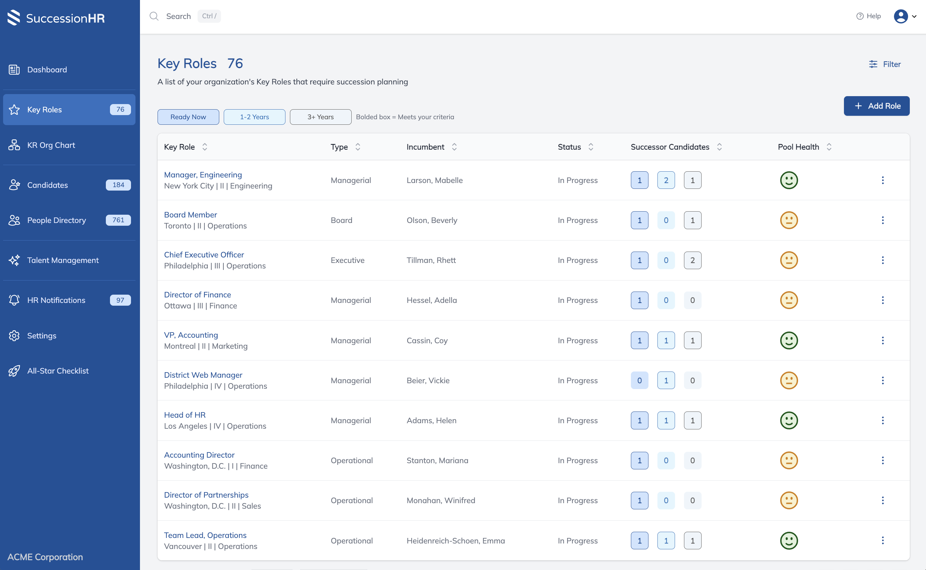Viewport: 926px width, 570px height.
Task: Toggle the Ready Now filter chip
Action: 188,117
